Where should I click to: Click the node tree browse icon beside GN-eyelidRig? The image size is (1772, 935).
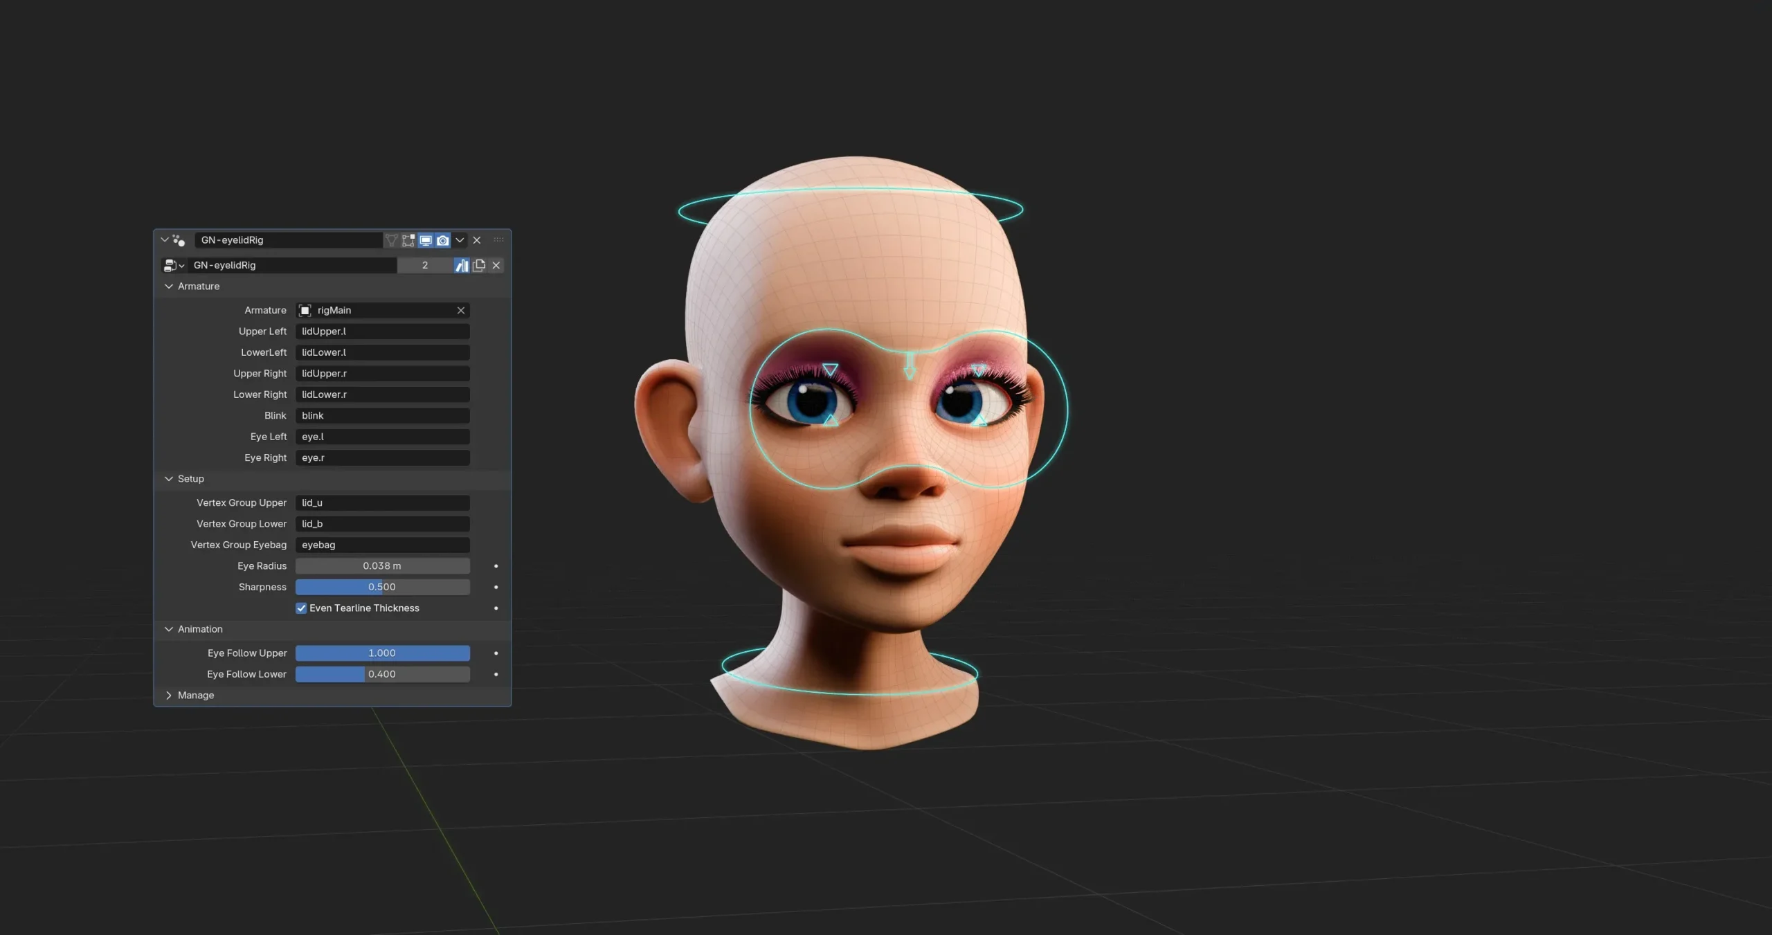(x=174, y=265)
